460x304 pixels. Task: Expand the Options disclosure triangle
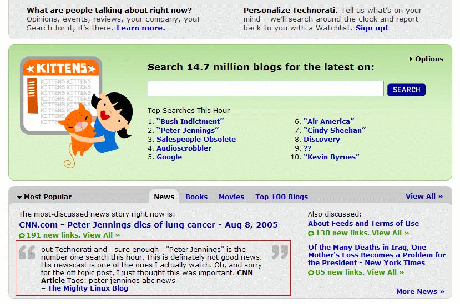pos(411,59)
